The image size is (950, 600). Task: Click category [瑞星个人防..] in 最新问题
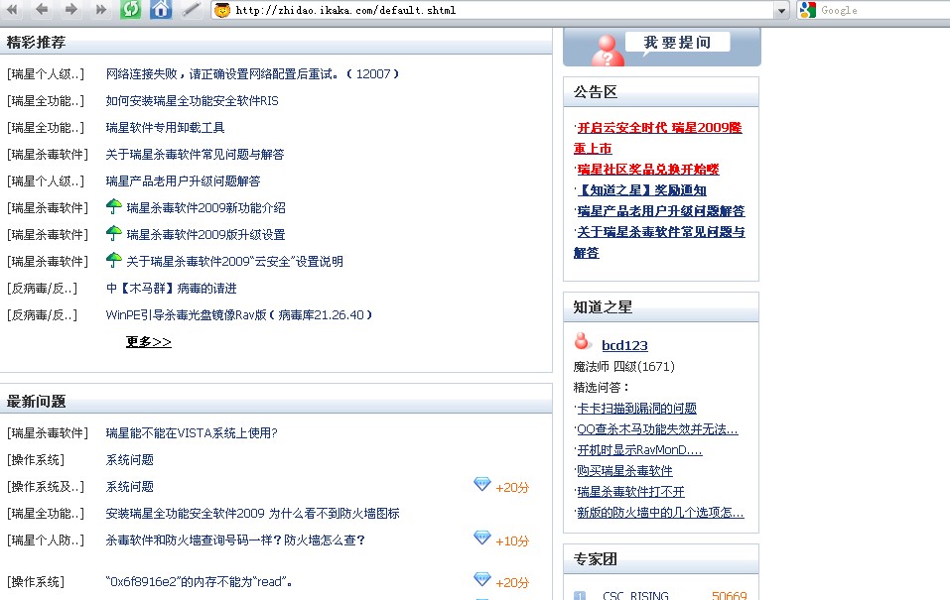pyautogui.click(x=46, y=540)
